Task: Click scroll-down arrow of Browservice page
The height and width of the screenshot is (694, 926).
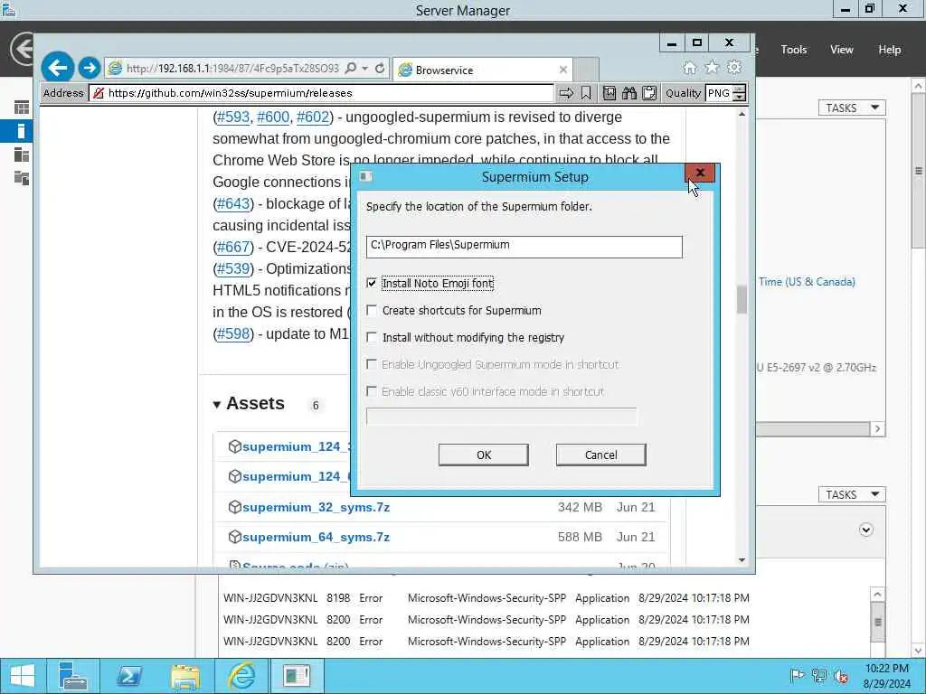Action: pyautogui.click(x=742, y=560)
